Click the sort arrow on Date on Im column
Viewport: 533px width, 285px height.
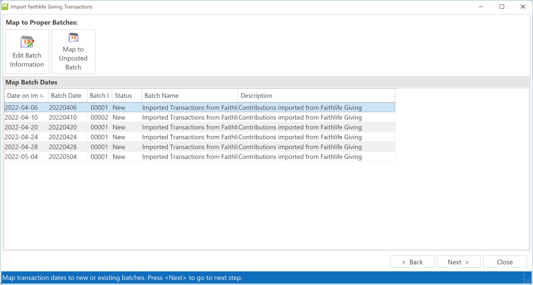[x=42, y=96]
